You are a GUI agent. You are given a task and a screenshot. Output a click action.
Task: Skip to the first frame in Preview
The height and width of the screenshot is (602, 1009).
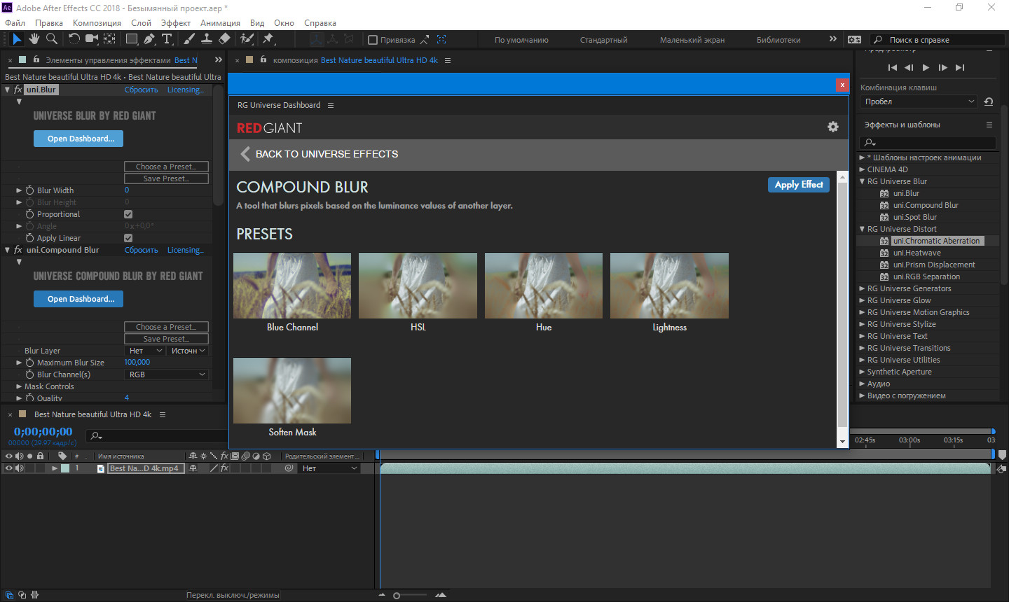pyautogui.click(x=892, y=68)
